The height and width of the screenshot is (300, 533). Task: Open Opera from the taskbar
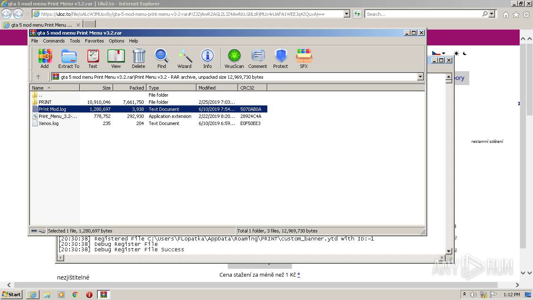[89, 295]
